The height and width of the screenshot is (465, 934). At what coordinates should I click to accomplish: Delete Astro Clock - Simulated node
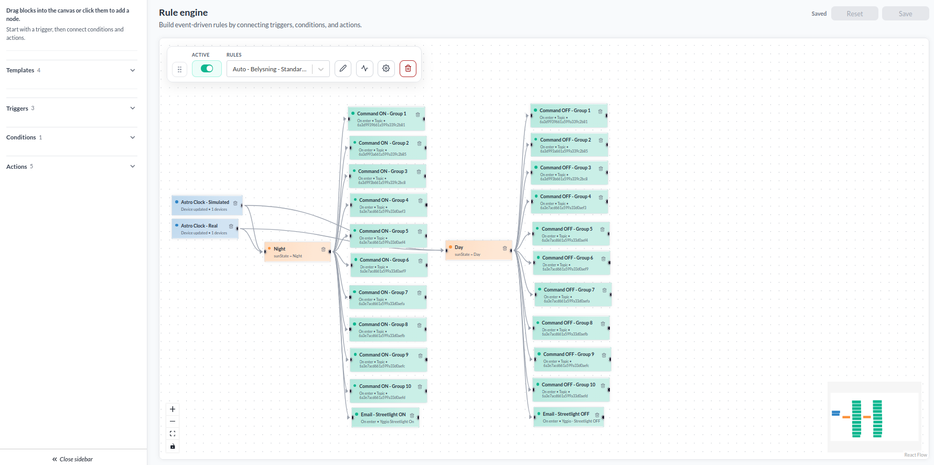click(235, 203)
